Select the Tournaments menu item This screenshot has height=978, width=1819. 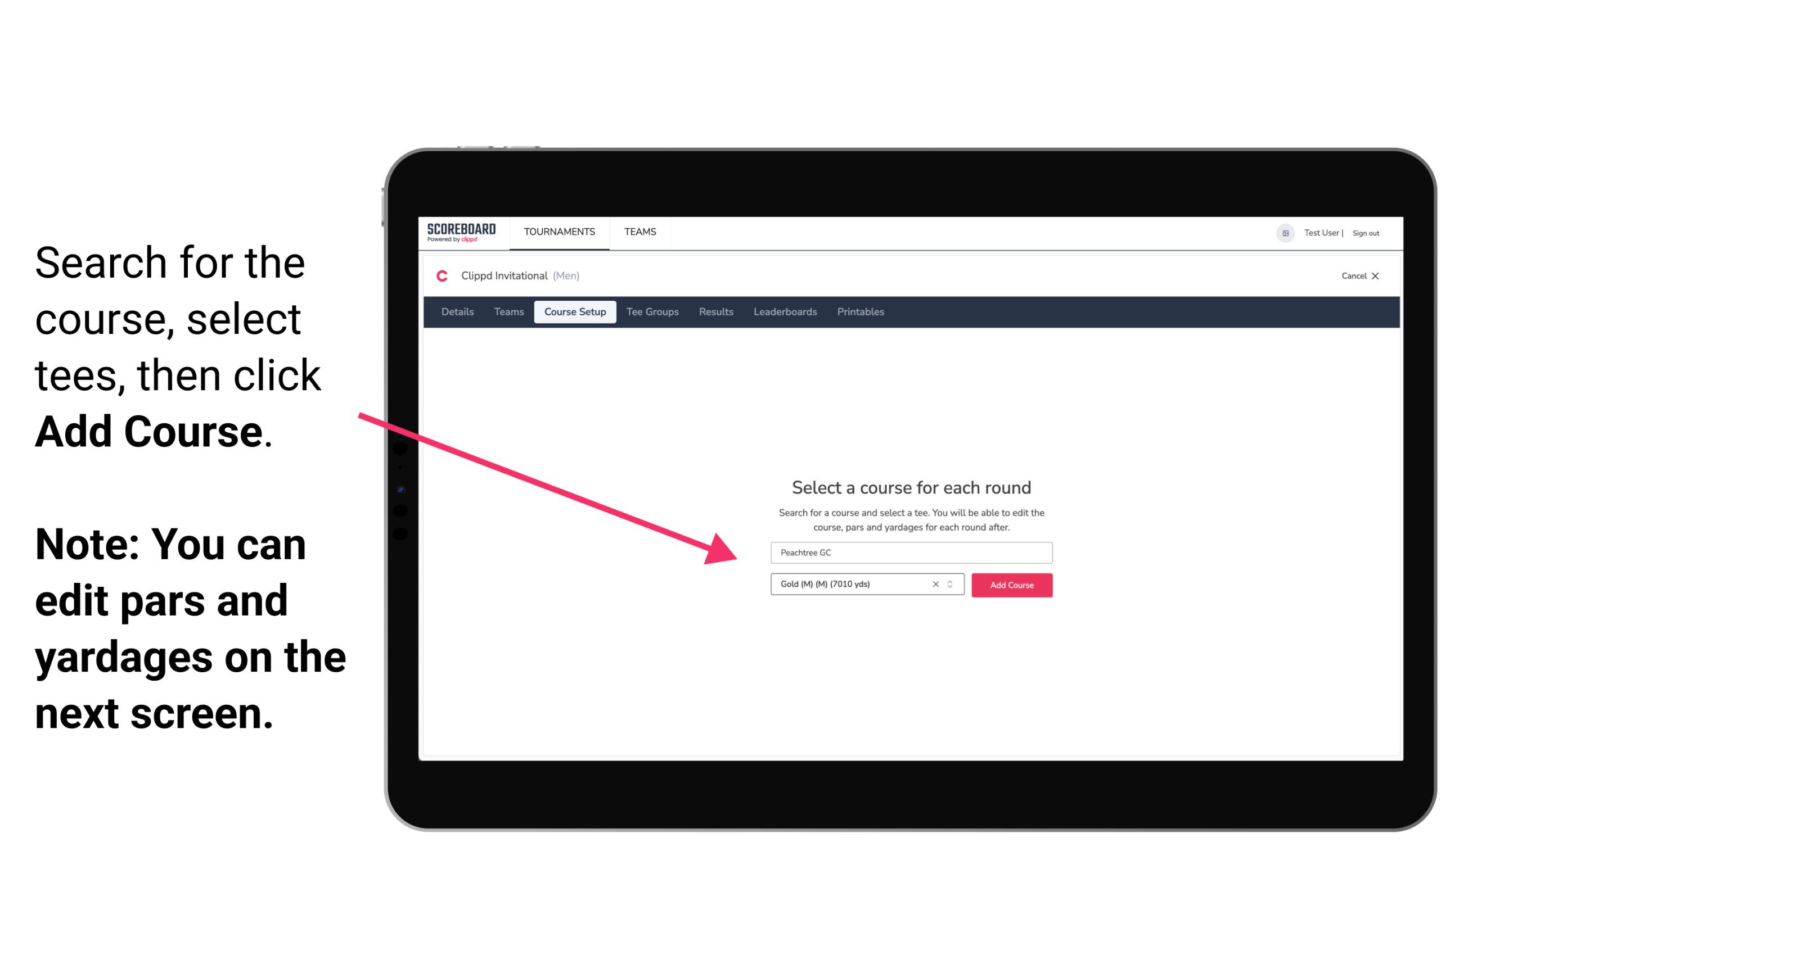558,231
